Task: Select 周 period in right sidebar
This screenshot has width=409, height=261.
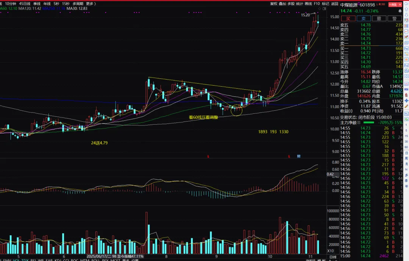Action: pyautogui.click(x=406, y=158)
